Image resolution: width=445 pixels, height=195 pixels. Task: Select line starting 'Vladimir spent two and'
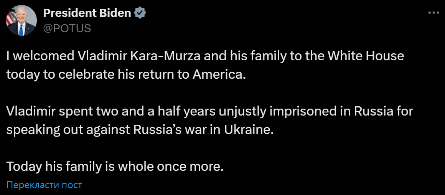[x=209, y=112]
